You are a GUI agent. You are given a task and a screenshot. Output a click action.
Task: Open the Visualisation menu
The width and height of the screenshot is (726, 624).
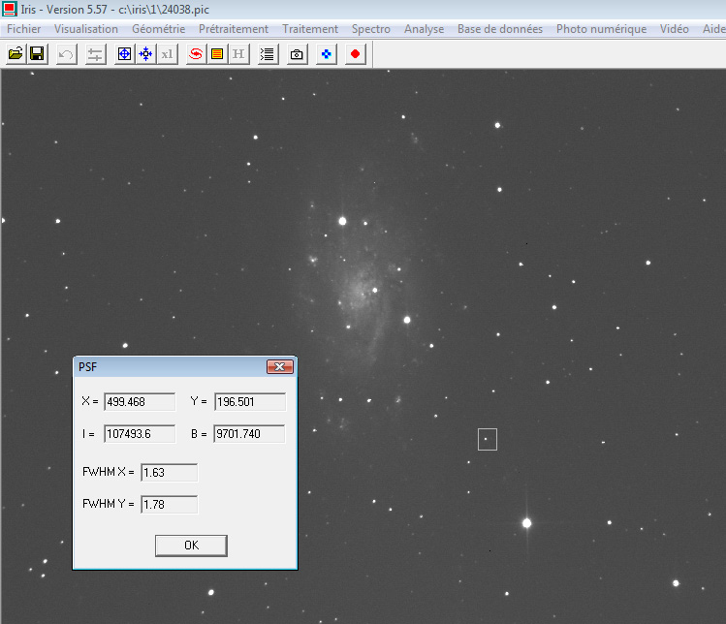[x=86, y=29]
